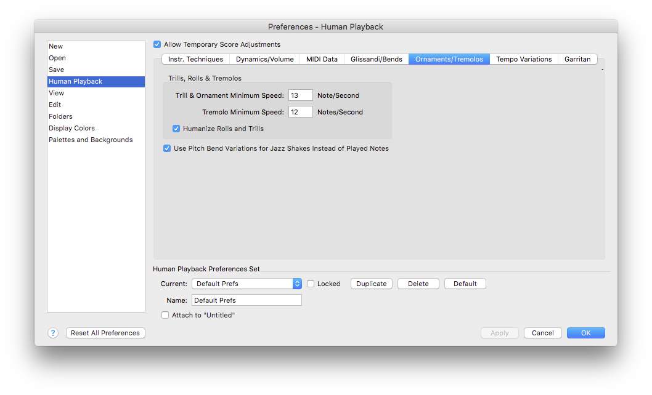Click the Apply button
This screenshot has height=395, width=652.
tap(499, 333)
